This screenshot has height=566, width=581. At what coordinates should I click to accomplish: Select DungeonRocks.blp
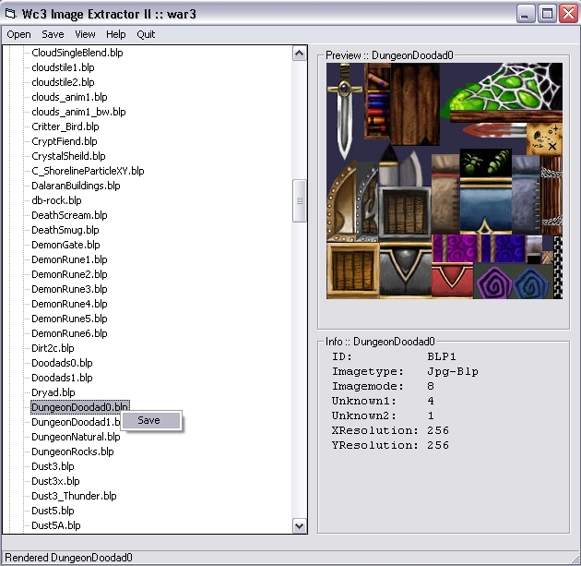pyautogui.click(x=73, y=452)
